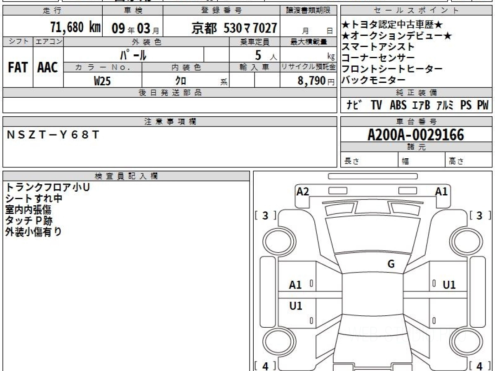The image size is (495, 371).
Task: Click the A1 mark on left front door
Action: click(295, 285)
